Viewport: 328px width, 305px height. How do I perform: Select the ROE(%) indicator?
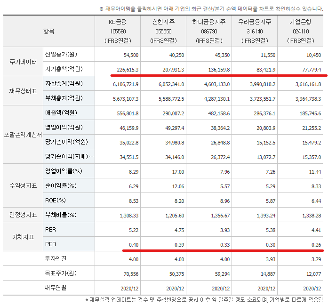56,200
